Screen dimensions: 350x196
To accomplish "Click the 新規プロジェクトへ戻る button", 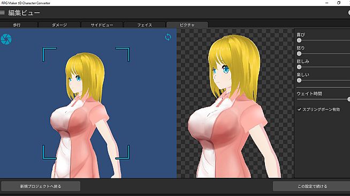I will click(x=41, y=186).
